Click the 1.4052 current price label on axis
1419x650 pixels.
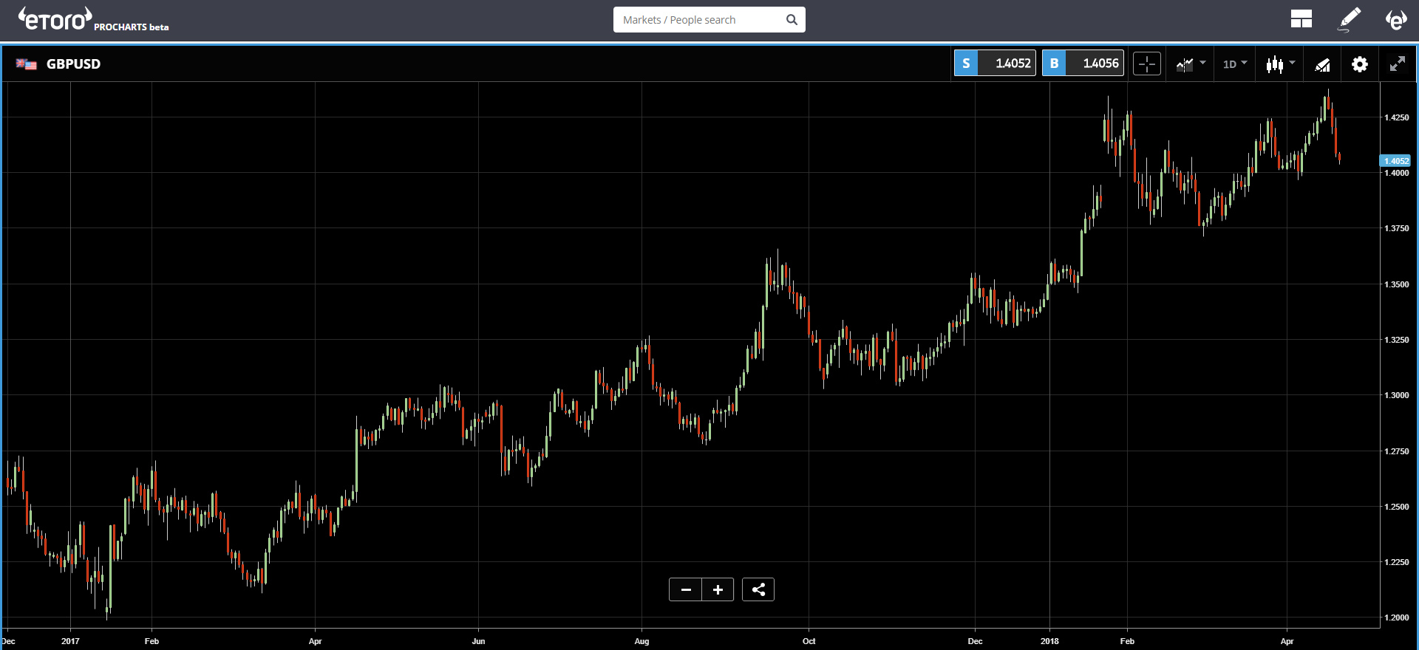[x=1395, y=160]
